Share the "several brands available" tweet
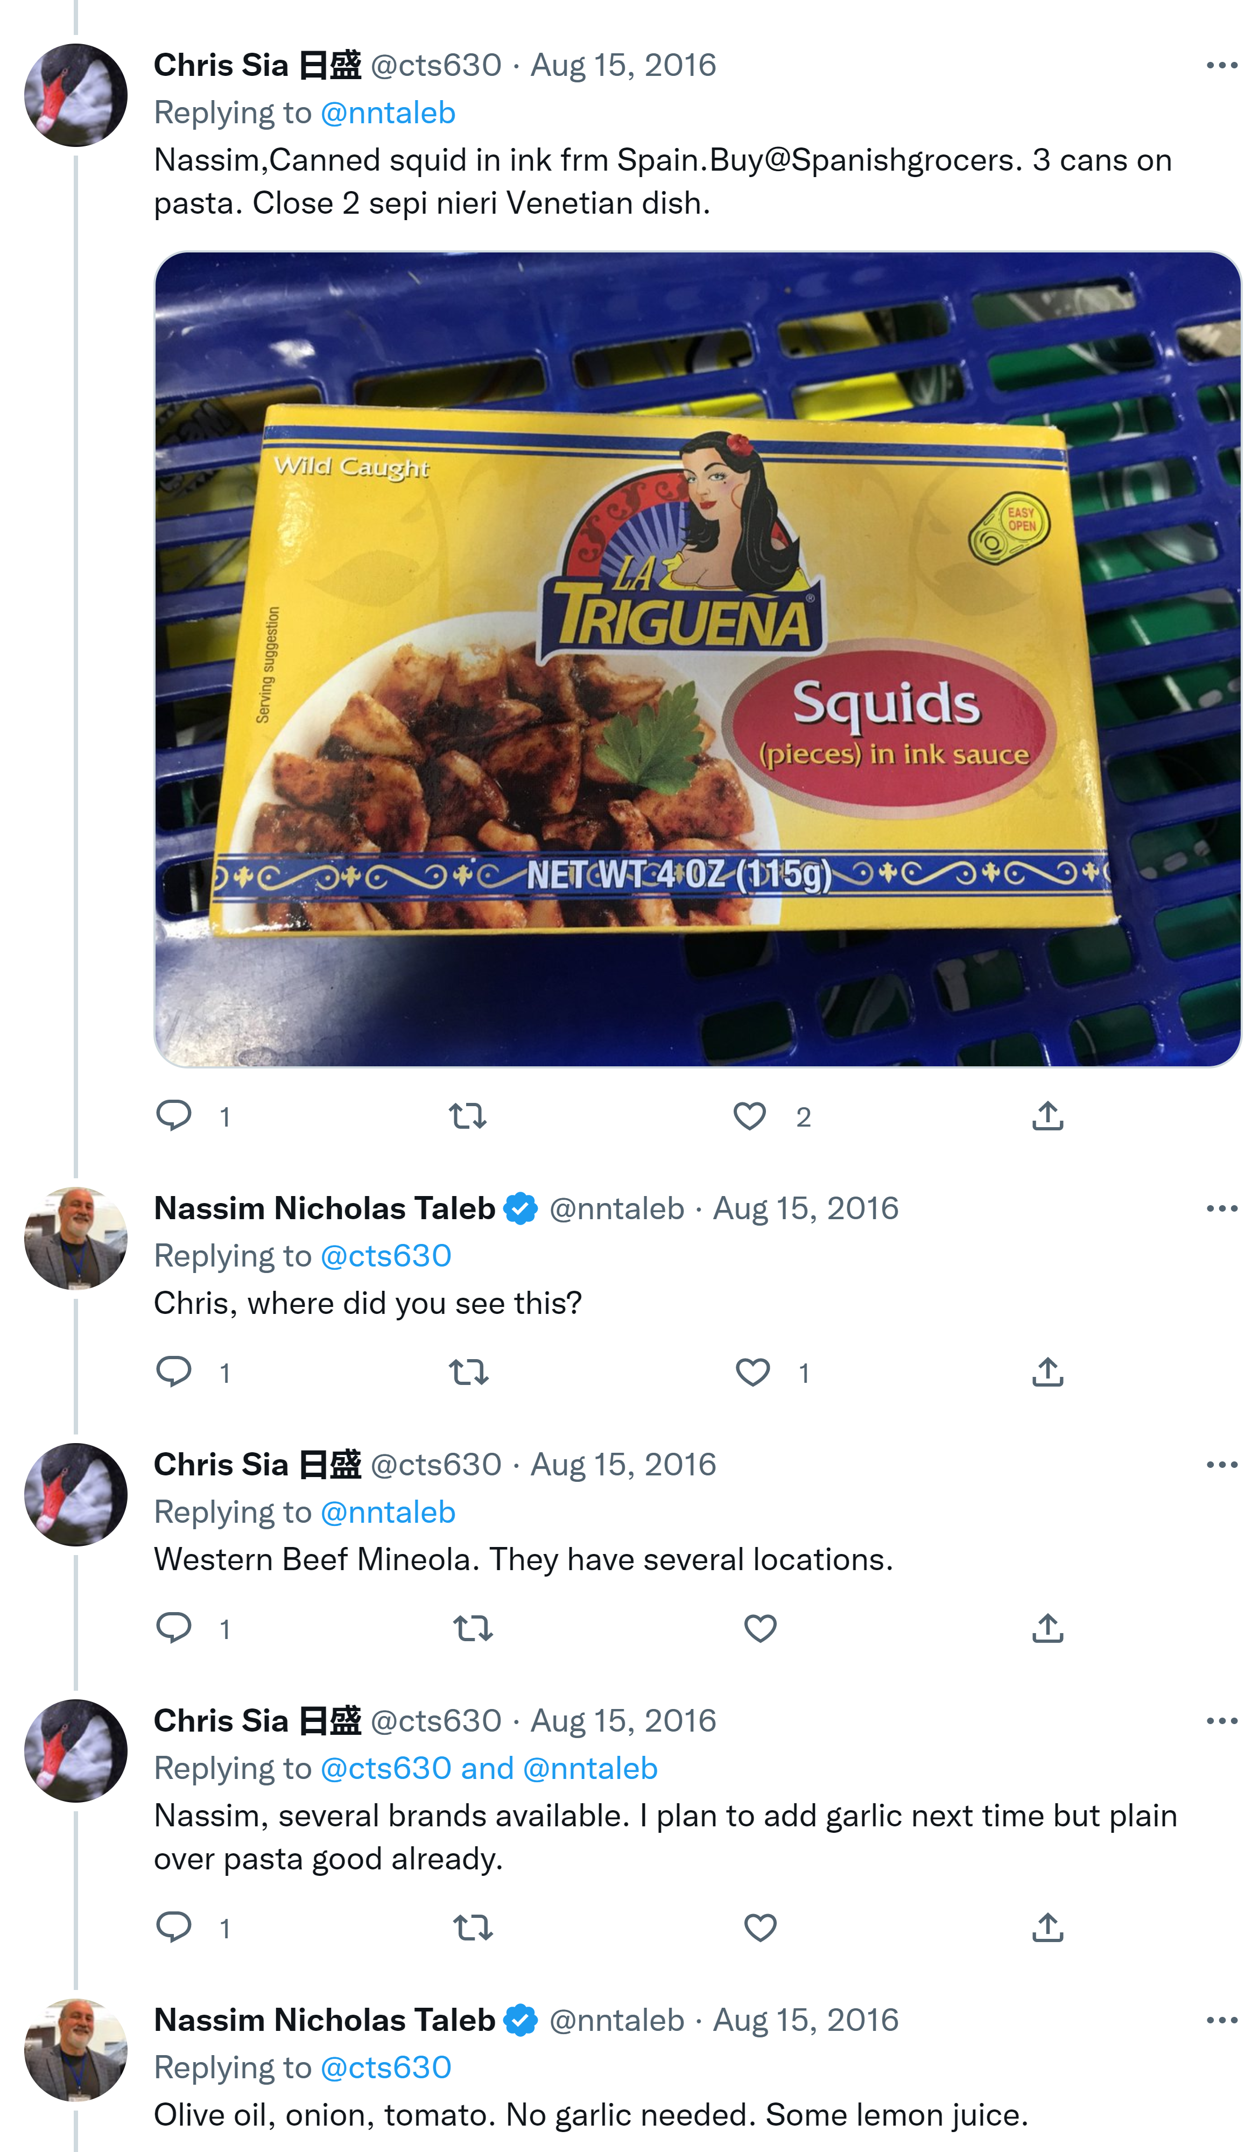1259x2152 pixels. tap(1047, 1928)
